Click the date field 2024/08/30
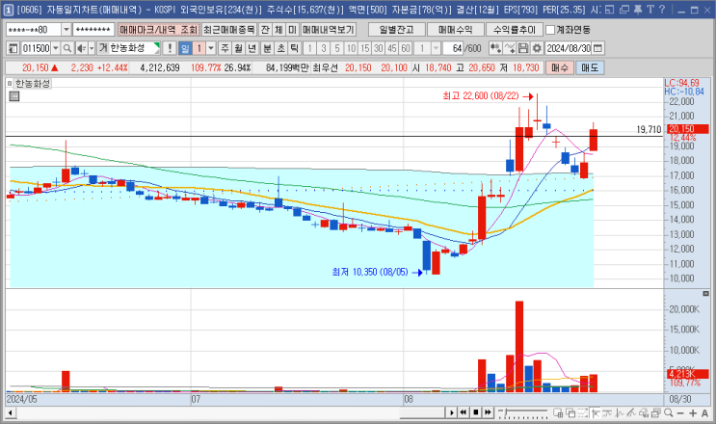The width and height of the screenshot is (716, 424). (x=569, y=48)
